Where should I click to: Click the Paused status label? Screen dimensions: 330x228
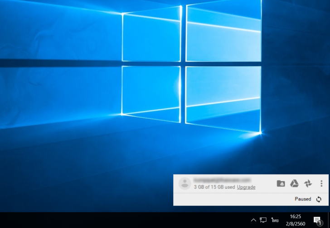[303, 199]
